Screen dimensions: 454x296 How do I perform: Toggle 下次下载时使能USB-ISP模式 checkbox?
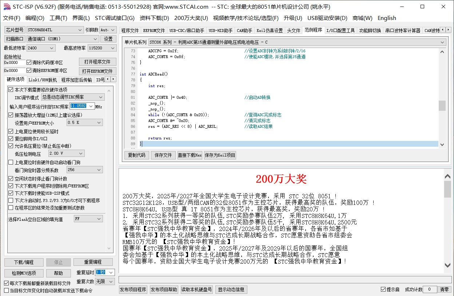click(11, 193)
